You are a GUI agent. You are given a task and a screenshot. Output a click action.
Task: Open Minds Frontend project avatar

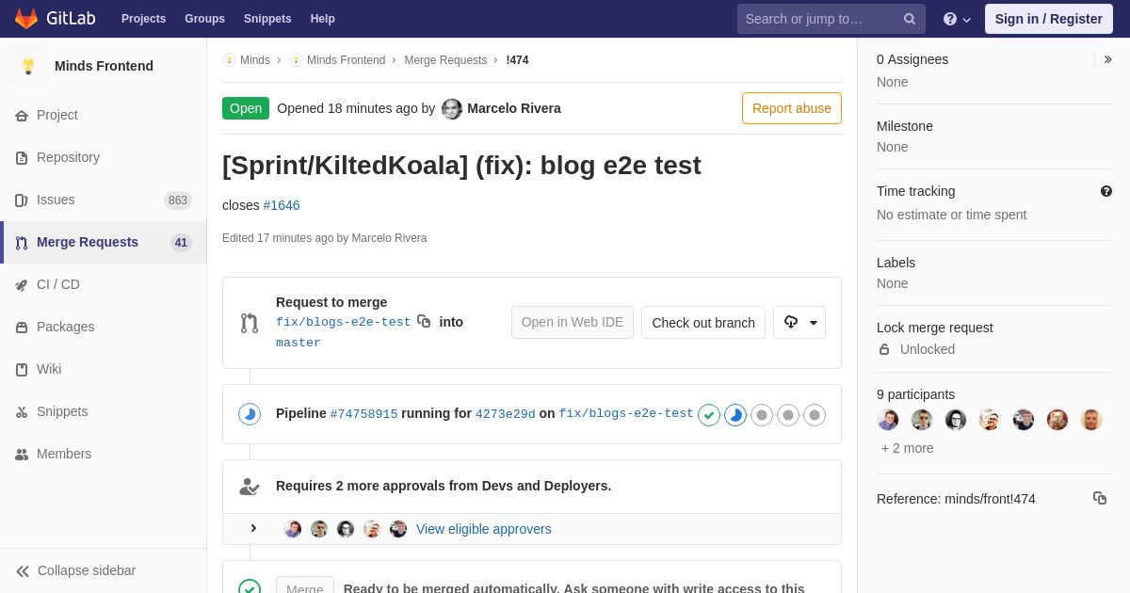click(x=28, y=66)
